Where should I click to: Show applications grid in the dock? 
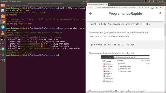tap(3, 90)
